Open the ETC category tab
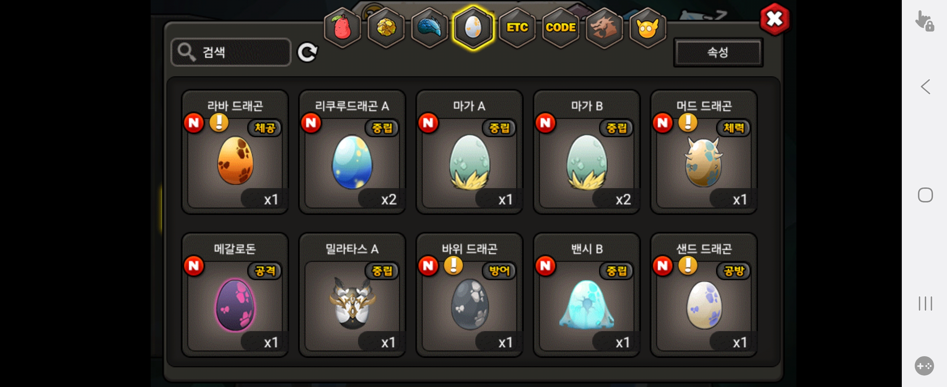The height and width of the screenshot is (387, 947). 517,28
